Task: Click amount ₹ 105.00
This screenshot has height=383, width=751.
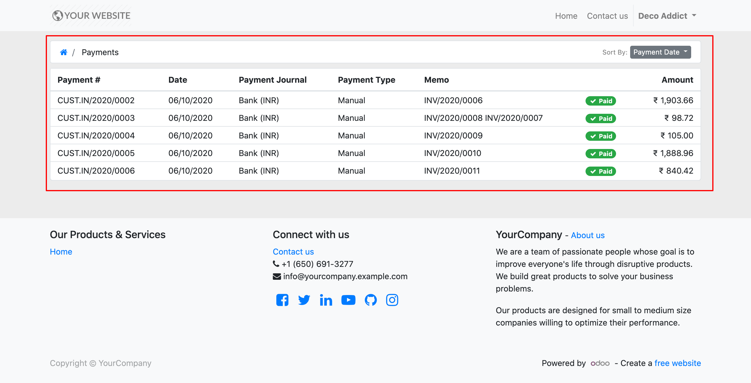Action: point(677,135)
